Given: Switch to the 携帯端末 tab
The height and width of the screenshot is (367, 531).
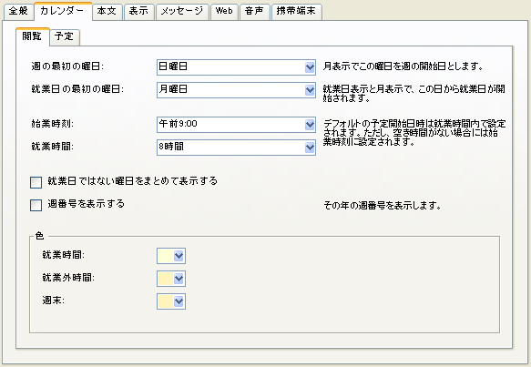Looking at the screenshot, I should pyautogui.click(x=297, y=12).
